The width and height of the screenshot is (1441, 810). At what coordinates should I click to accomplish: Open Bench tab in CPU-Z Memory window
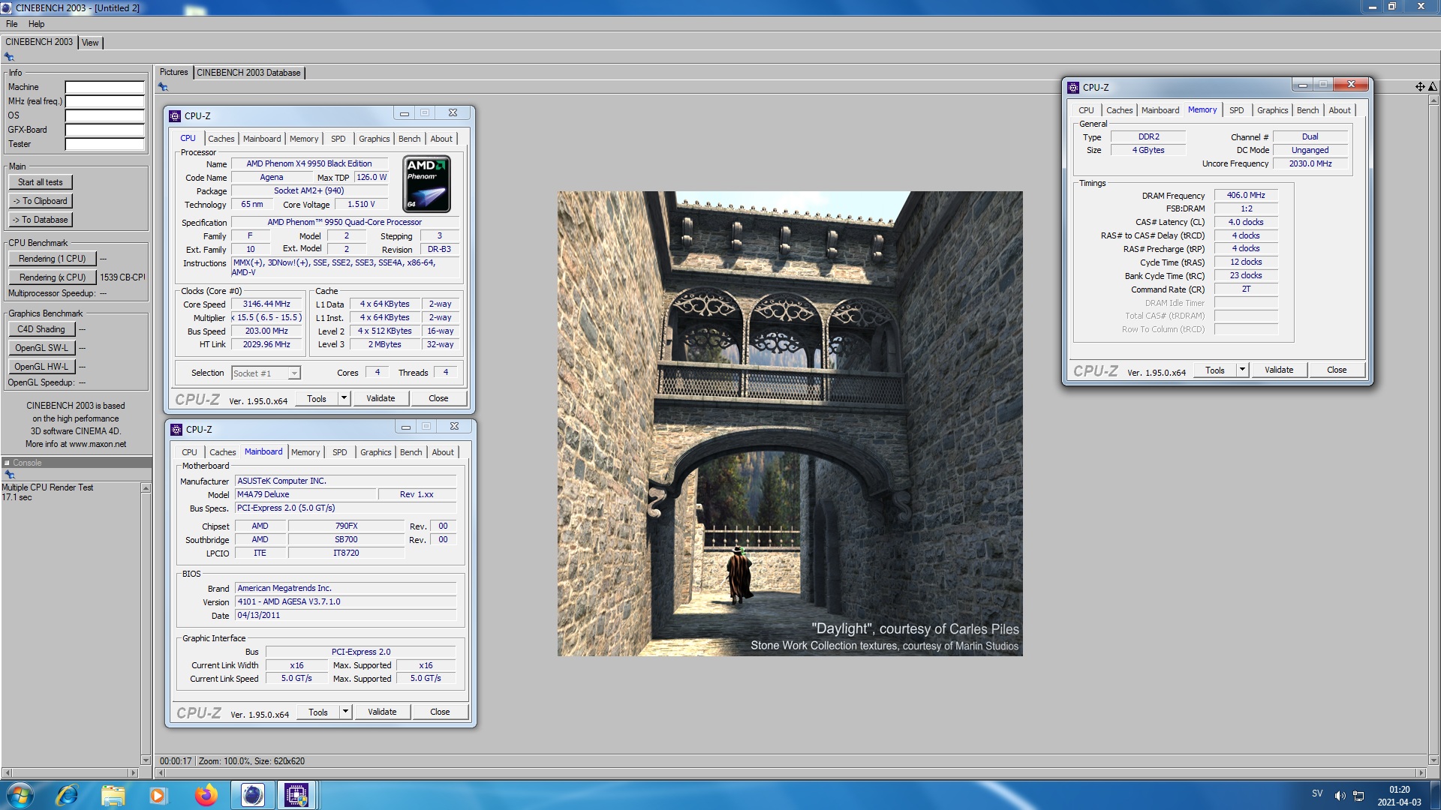click(1307, 110)
